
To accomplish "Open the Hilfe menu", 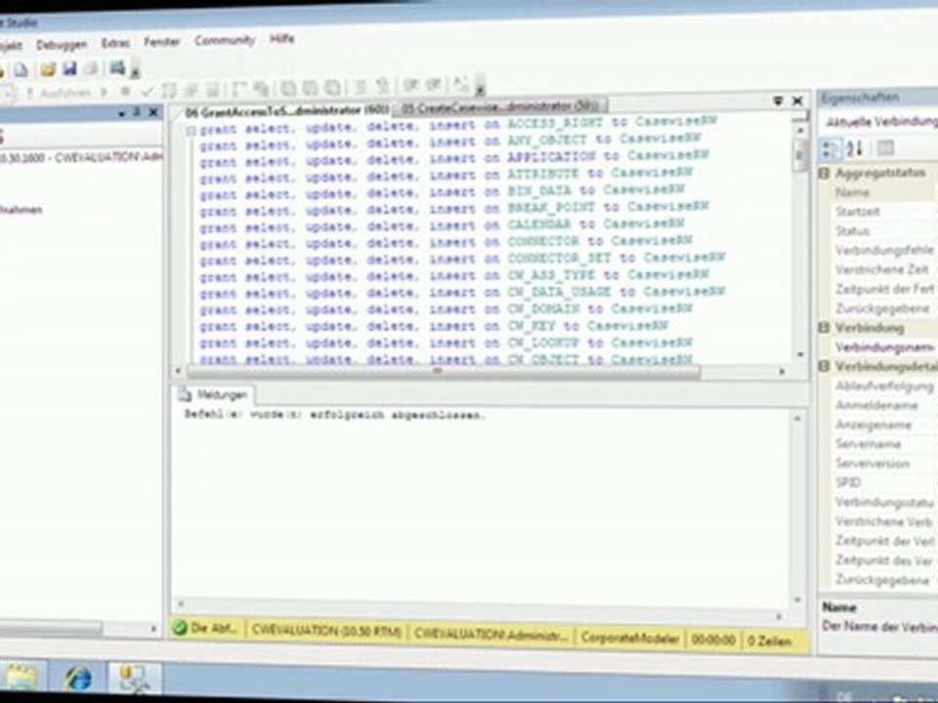I will [x=281, y=39].
